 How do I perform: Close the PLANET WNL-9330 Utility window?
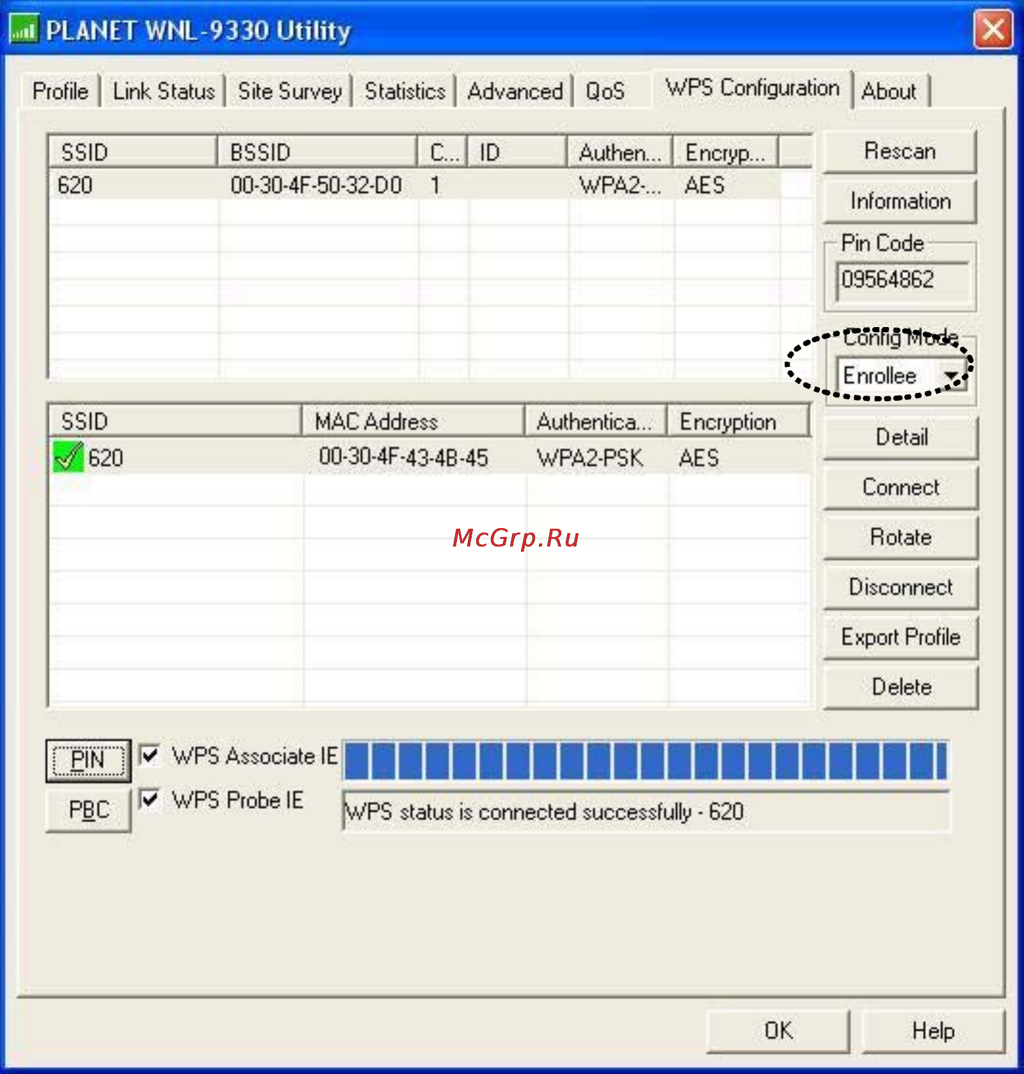pyautogui.click(x=992, y=29)
